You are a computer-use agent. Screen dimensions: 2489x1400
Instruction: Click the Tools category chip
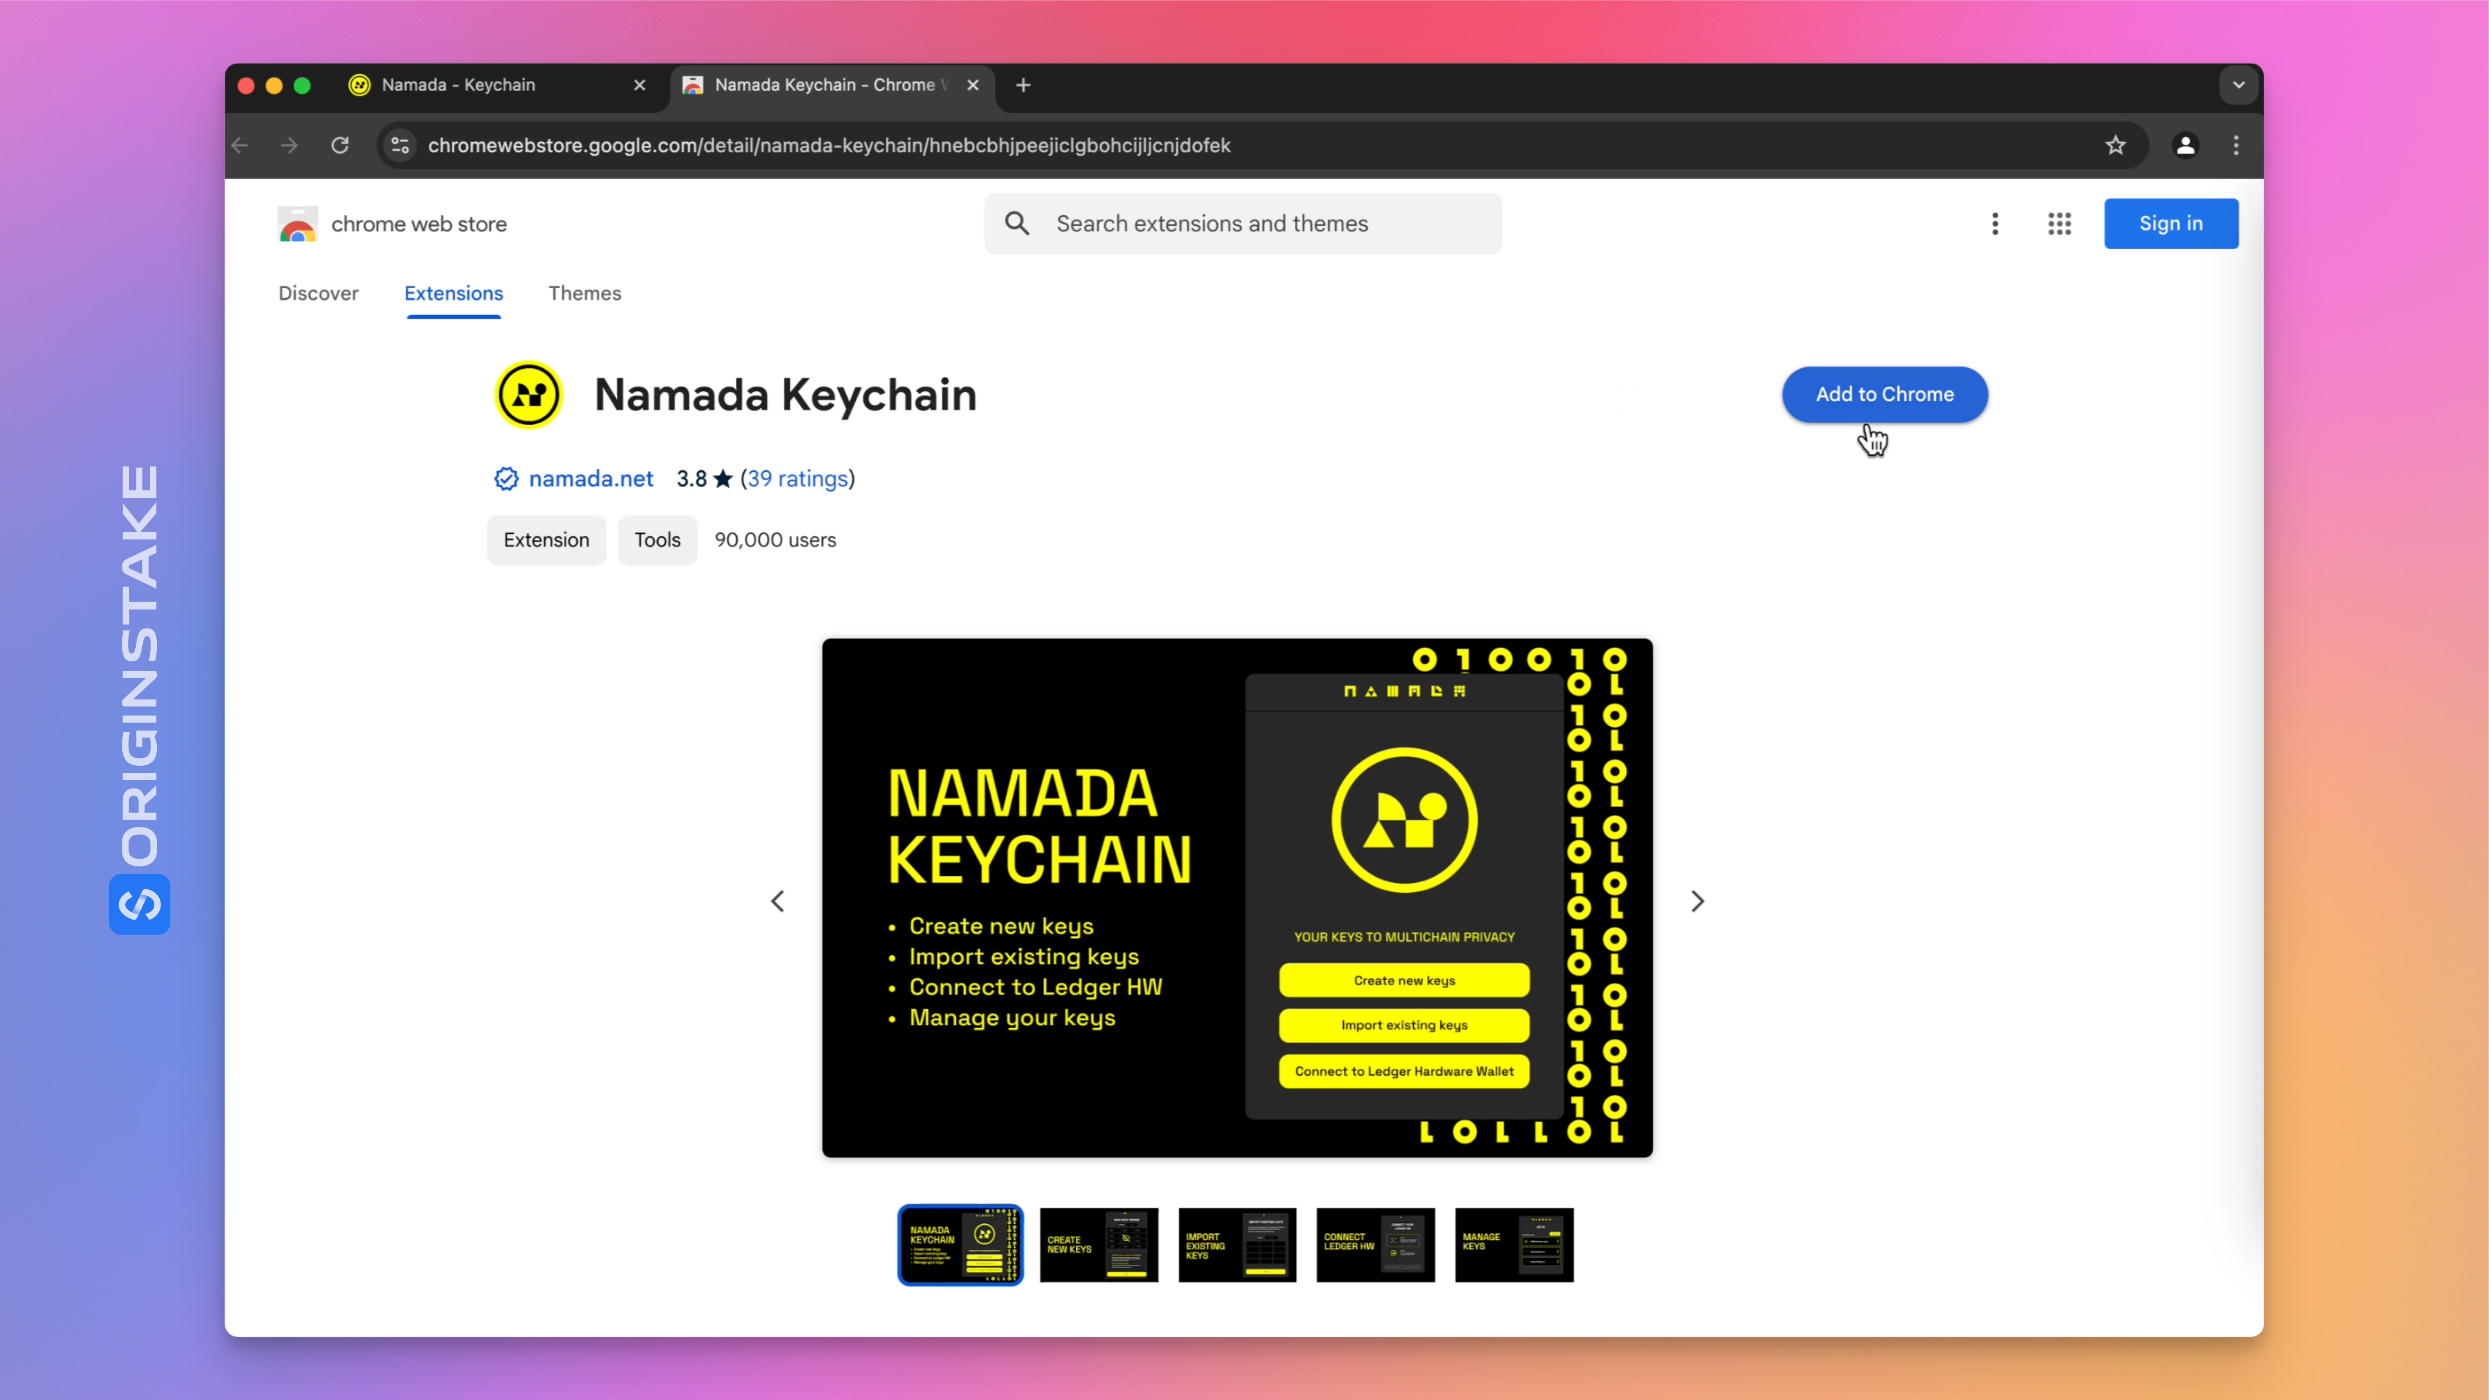pos(657,540)
